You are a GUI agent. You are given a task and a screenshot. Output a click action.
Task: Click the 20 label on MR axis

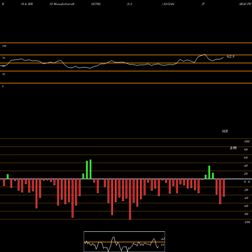point(246,174)
